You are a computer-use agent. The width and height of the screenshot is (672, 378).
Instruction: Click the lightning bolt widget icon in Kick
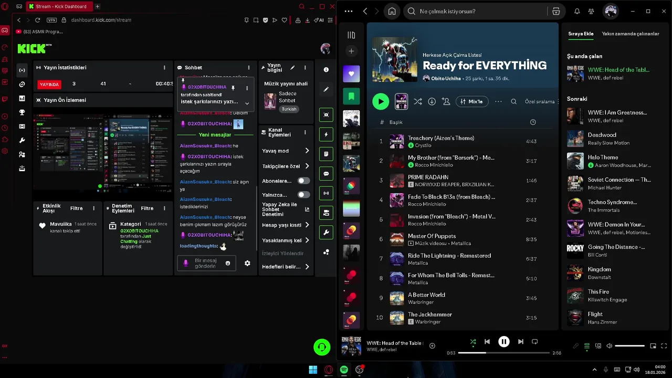point(326,134)
